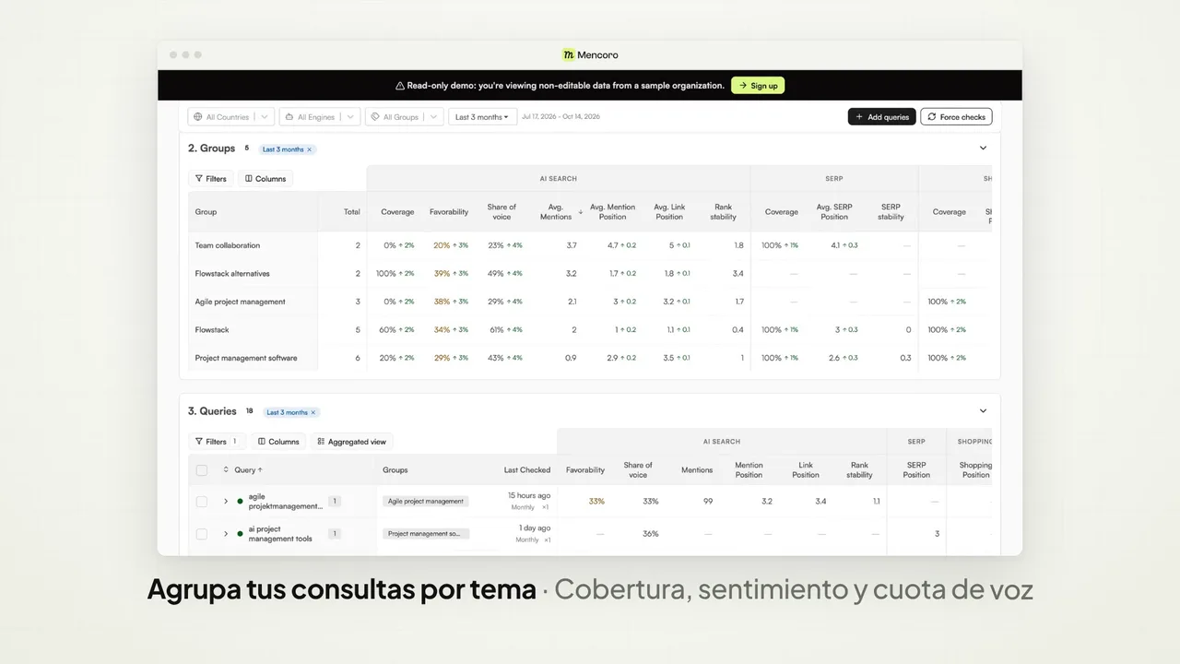
Task: Click the Share of voice header in Groups
Action: click(501, 212)
